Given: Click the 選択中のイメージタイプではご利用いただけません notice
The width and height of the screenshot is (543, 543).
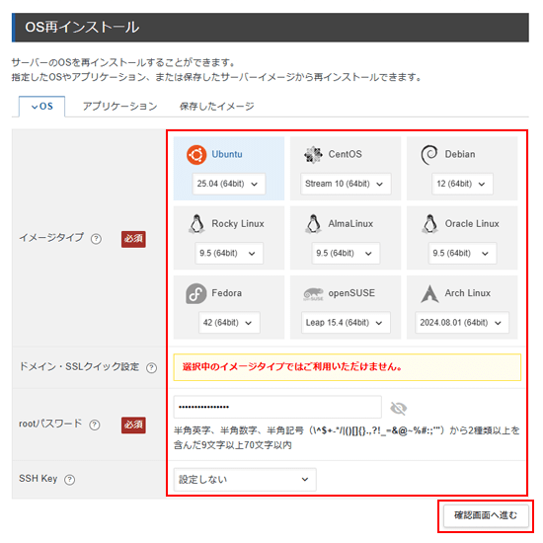Looking at the screenshot, I should [x=347, y=367].
